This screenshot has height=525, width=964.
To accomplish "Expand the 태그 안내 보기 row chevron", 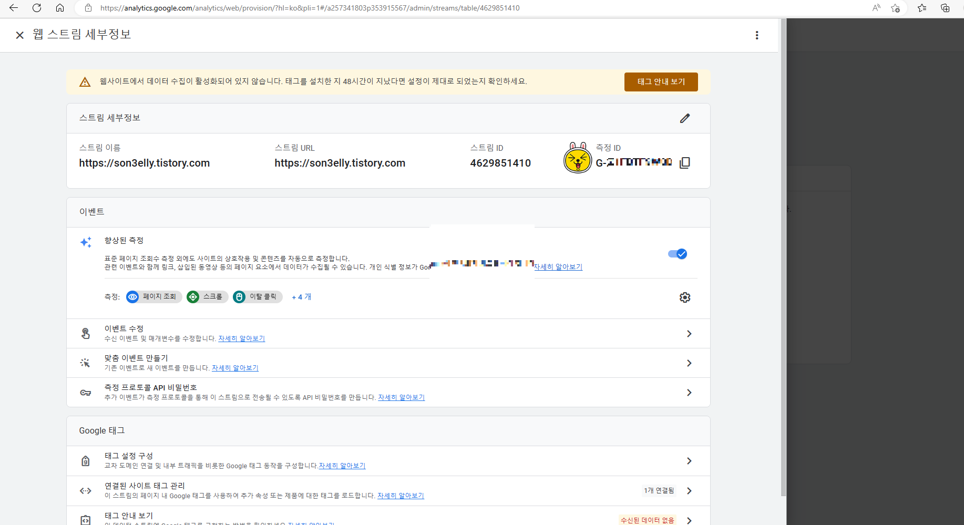I will click(x=689, y=520).
